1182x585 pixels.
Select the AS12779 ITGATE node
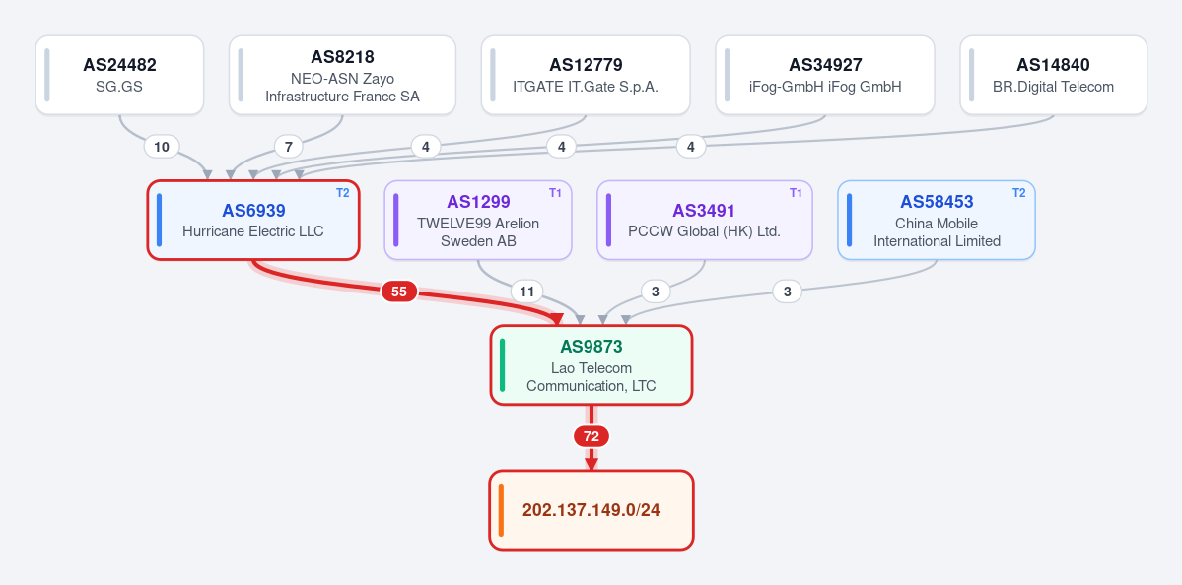click(x=586, y=75)
